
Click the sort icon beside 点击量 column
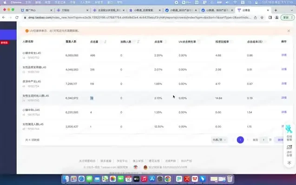105,42
